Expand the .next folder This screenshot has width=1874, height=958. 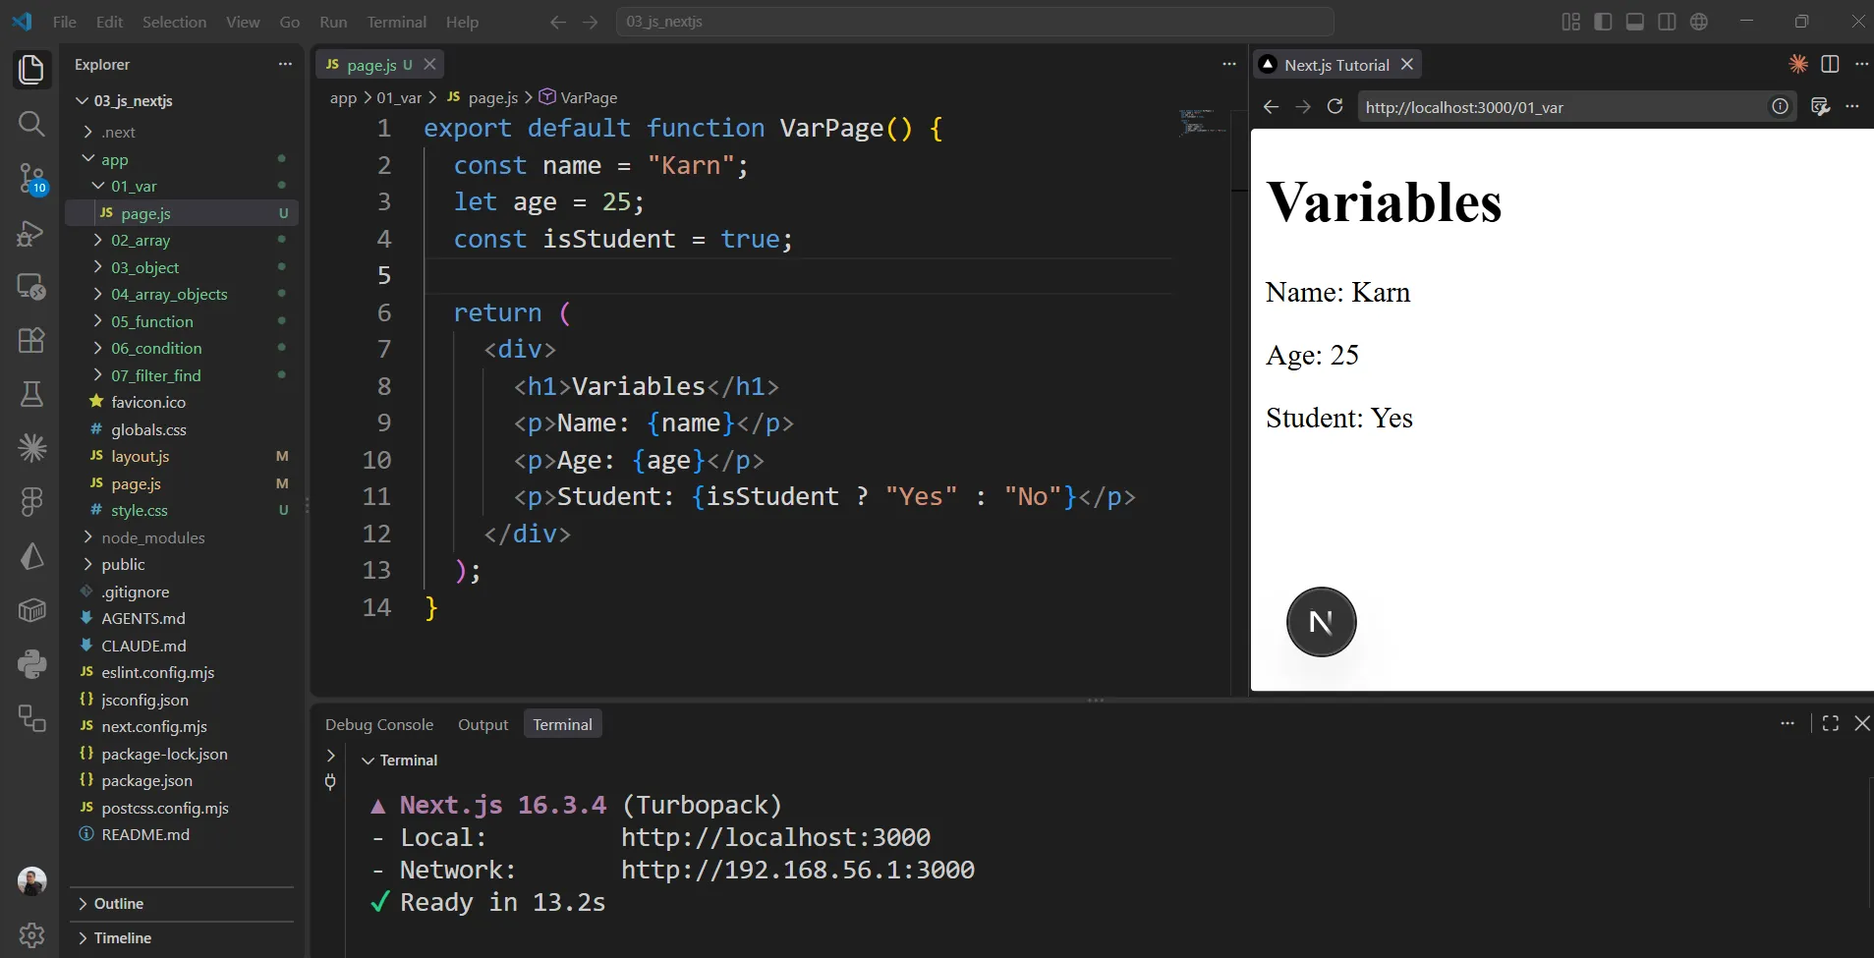pyautogui.click(x=88, y=132)
